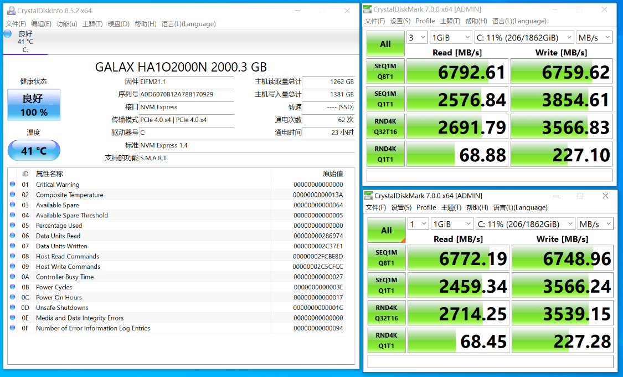Select the drive C: status orb icon

click(8, 34)
